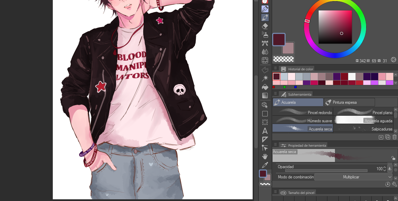Select the Pen tool
398x201 pixels.
pyautogui.click(x=265, y=9)
